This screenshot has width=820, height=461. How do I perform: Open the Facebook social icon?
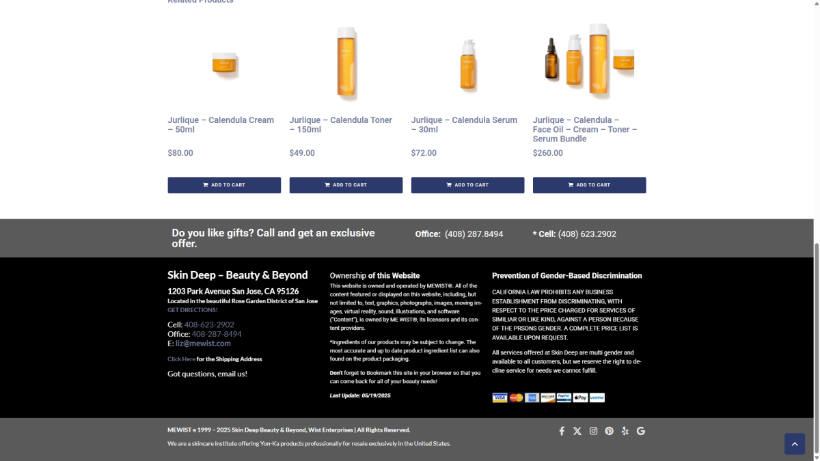pyautogui.click(x=562, y=431)
